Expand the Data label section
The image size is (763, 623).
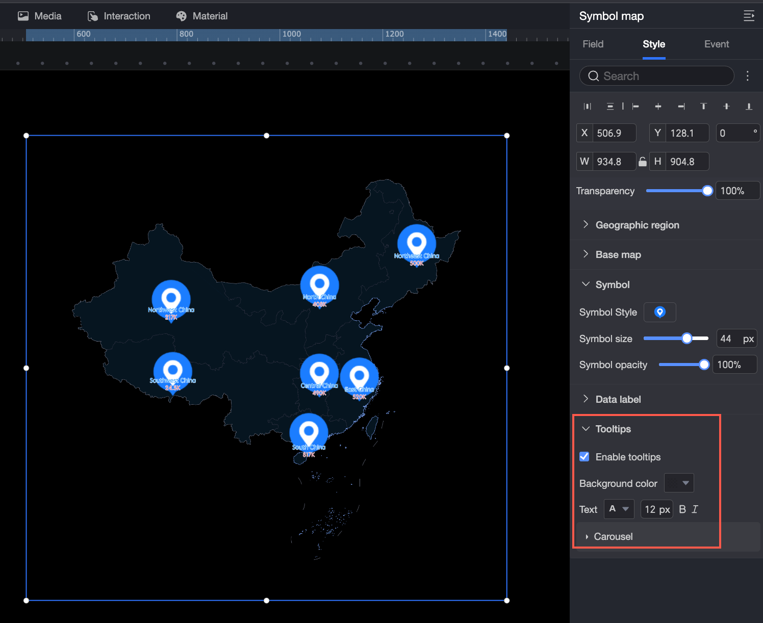586,399
